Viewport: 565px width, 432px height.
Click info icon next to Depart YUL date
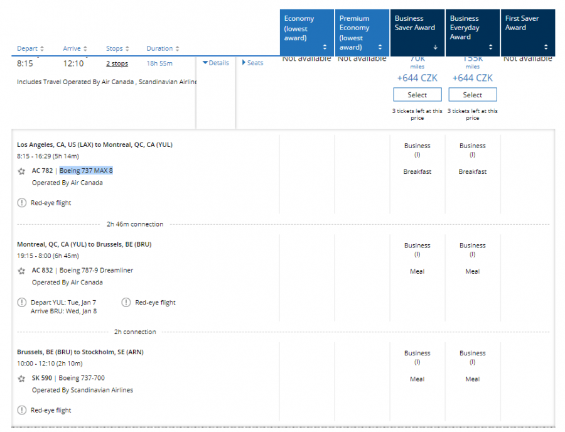21,303
